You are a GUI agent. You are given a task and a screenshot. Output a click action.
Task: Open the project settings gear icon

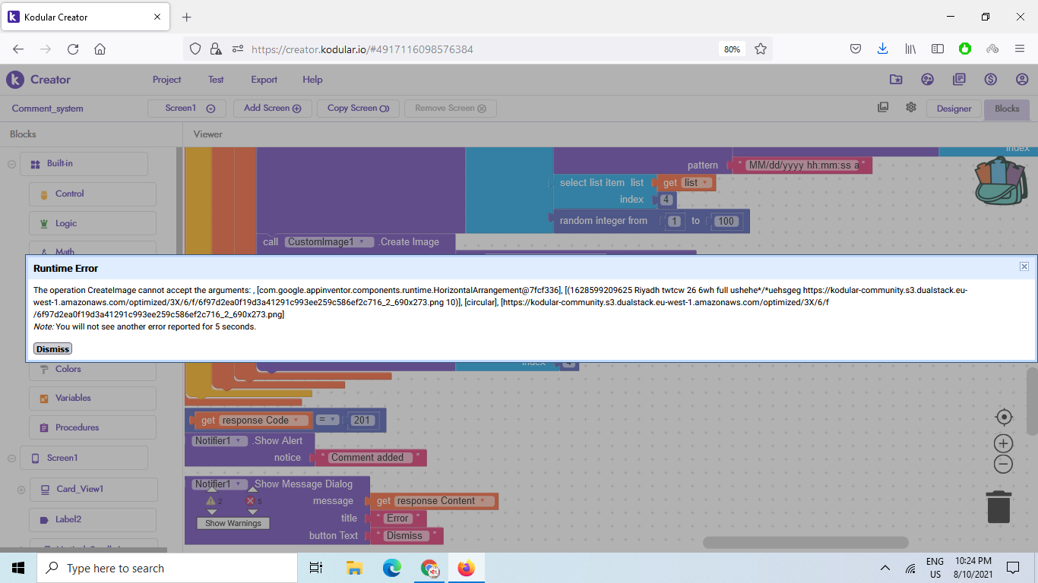[x=911, y=108]
